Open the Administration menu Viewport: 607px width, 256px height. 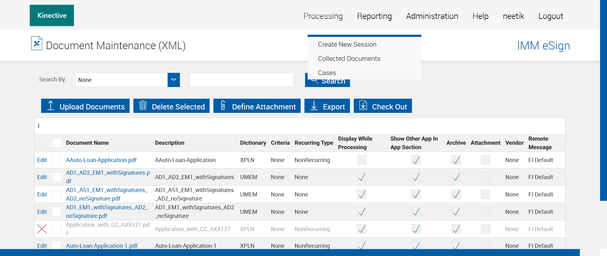432,16
